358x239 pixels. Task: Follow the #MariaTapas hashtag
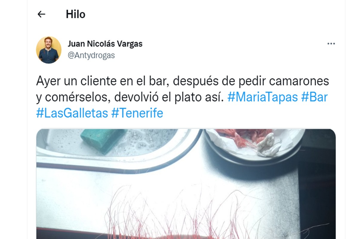263,97
